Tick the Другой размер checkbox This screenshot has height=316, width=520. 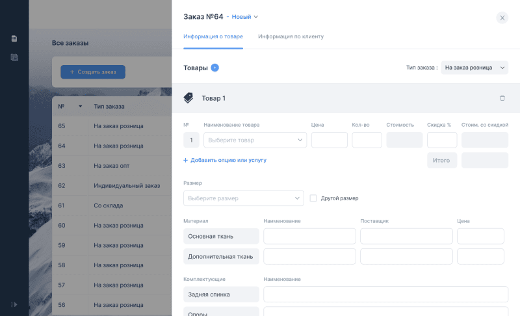click(313, 198)
